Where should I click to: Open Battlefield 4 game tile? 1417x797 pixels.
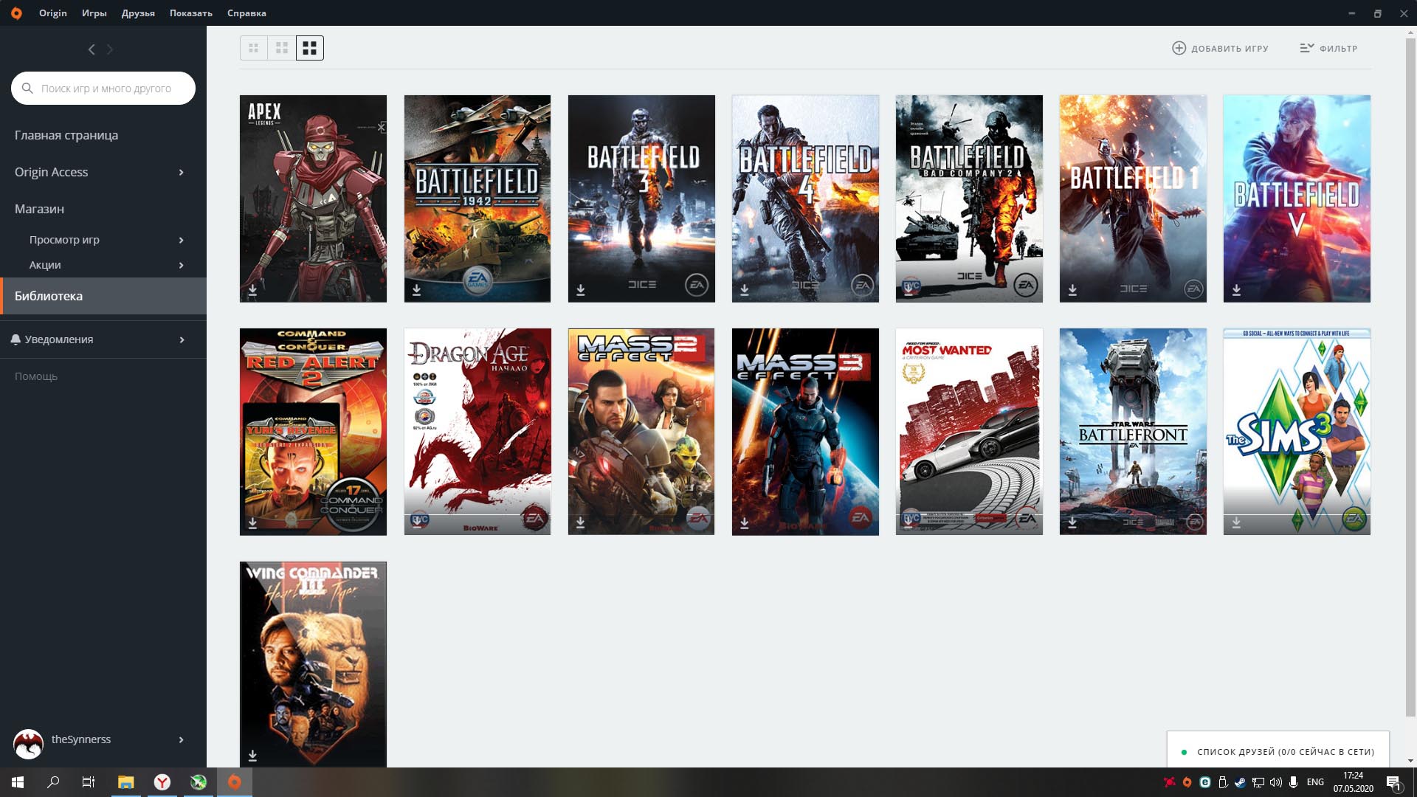(x=805, y=199)
